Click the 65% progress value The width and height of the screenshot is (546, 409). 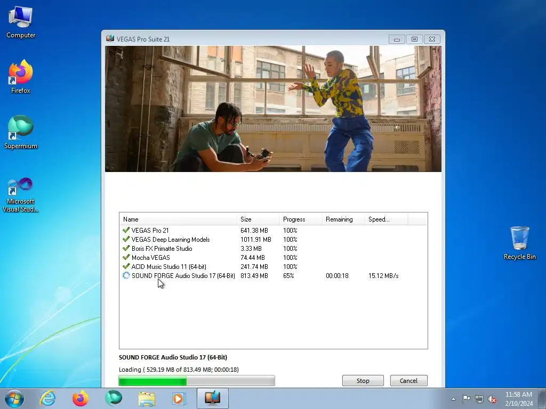click(288, 275)
